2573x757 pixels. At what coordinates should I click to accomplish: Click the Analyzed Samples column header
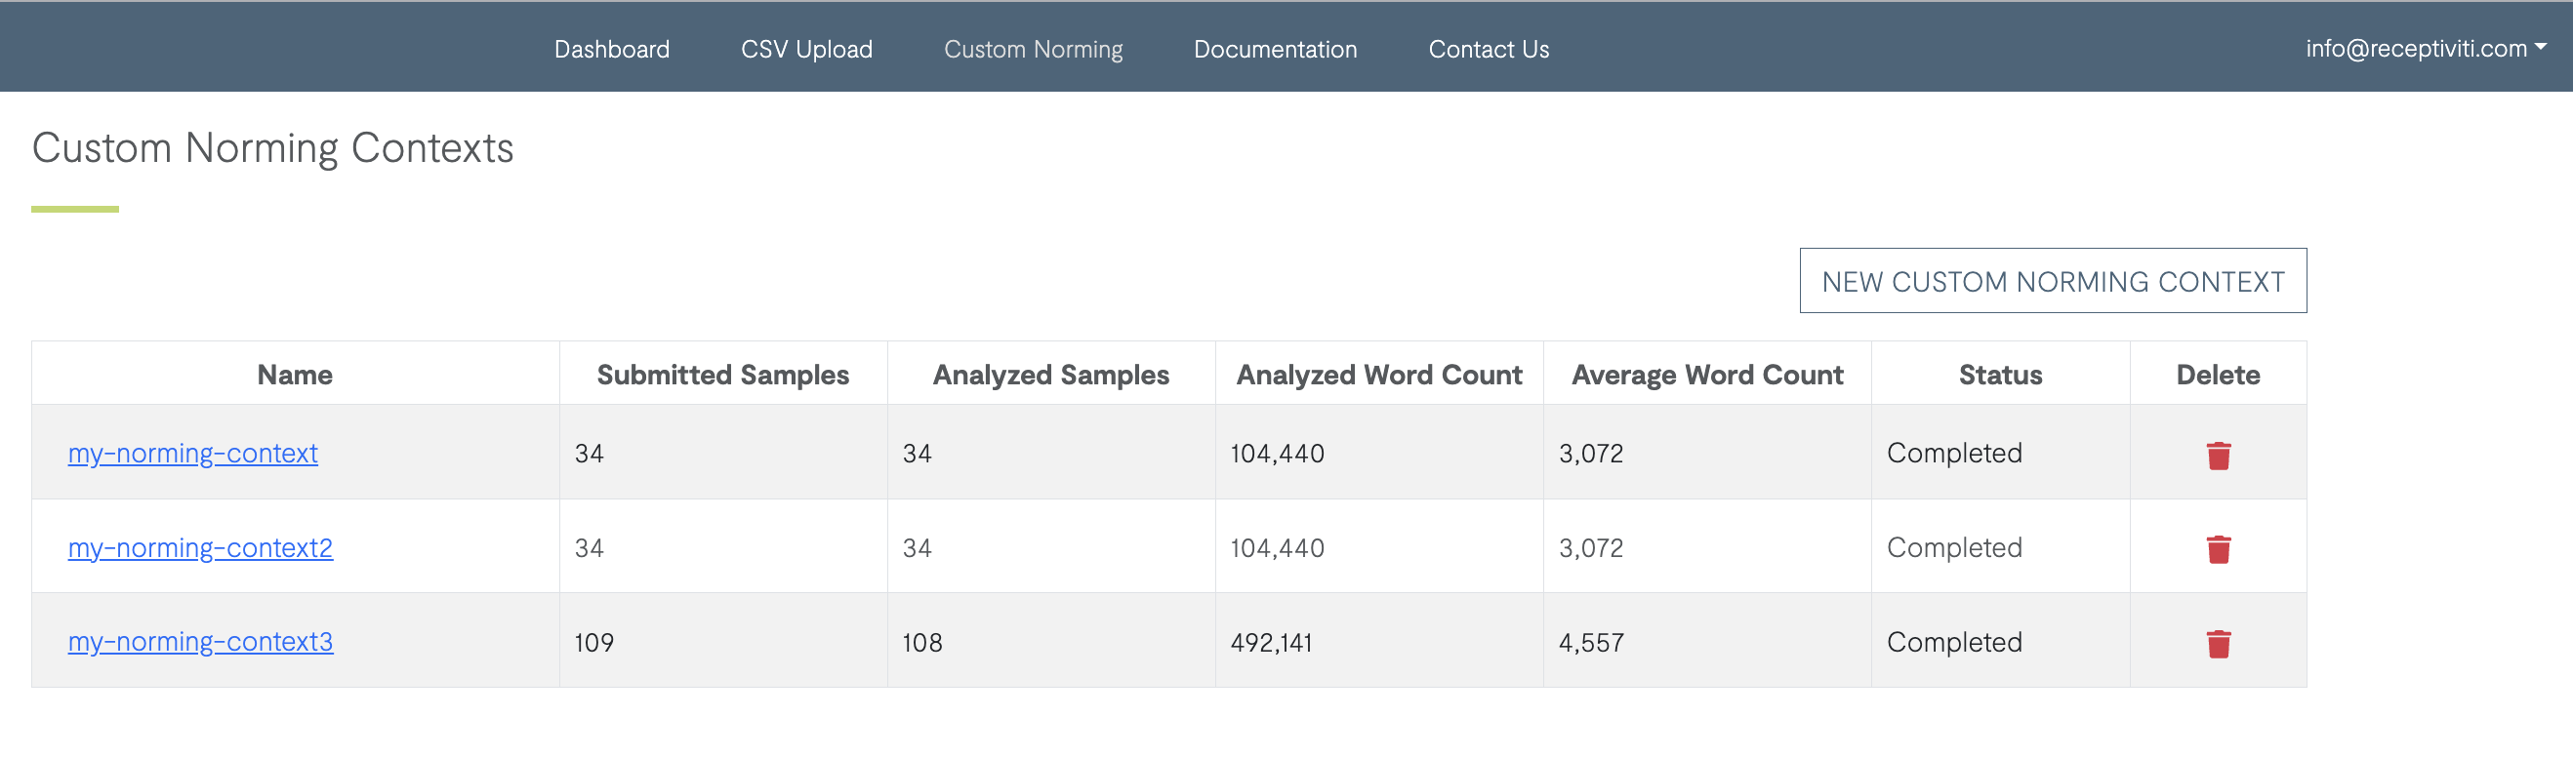[x=1051, y=375]
